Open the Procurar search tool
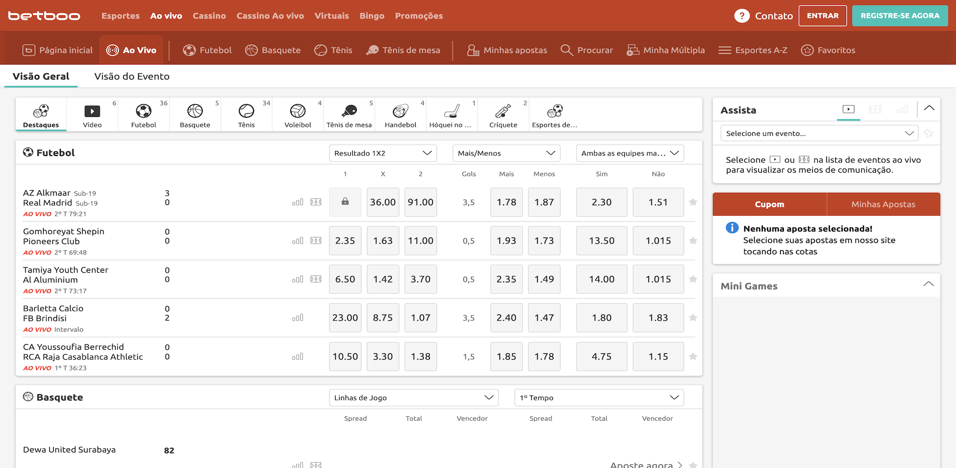The image size is (956, 468). (587, 50)
